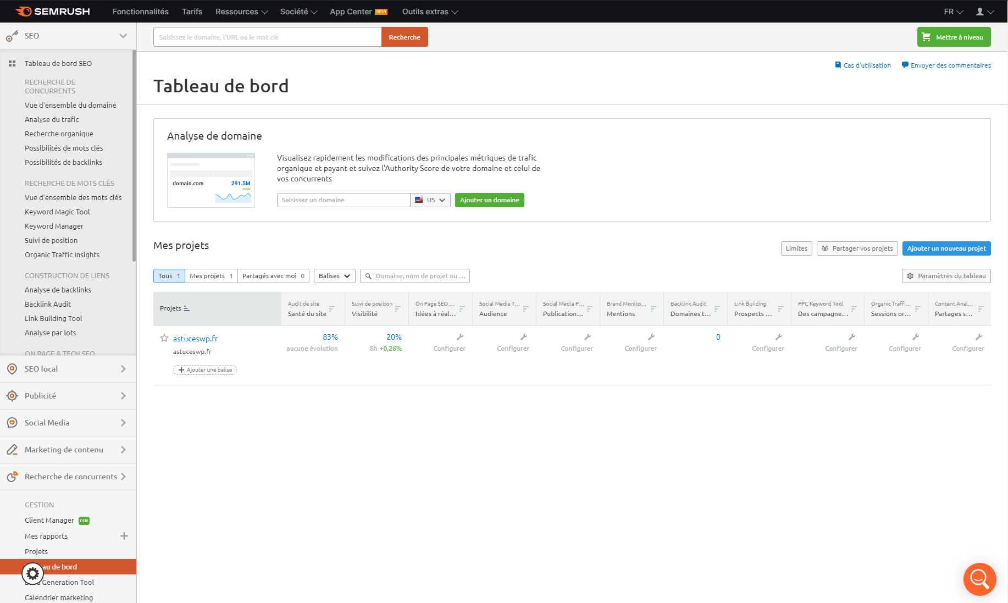Focus the domain, URL or keyword search field
This screenshot has width=1008, height=603.
267,37
